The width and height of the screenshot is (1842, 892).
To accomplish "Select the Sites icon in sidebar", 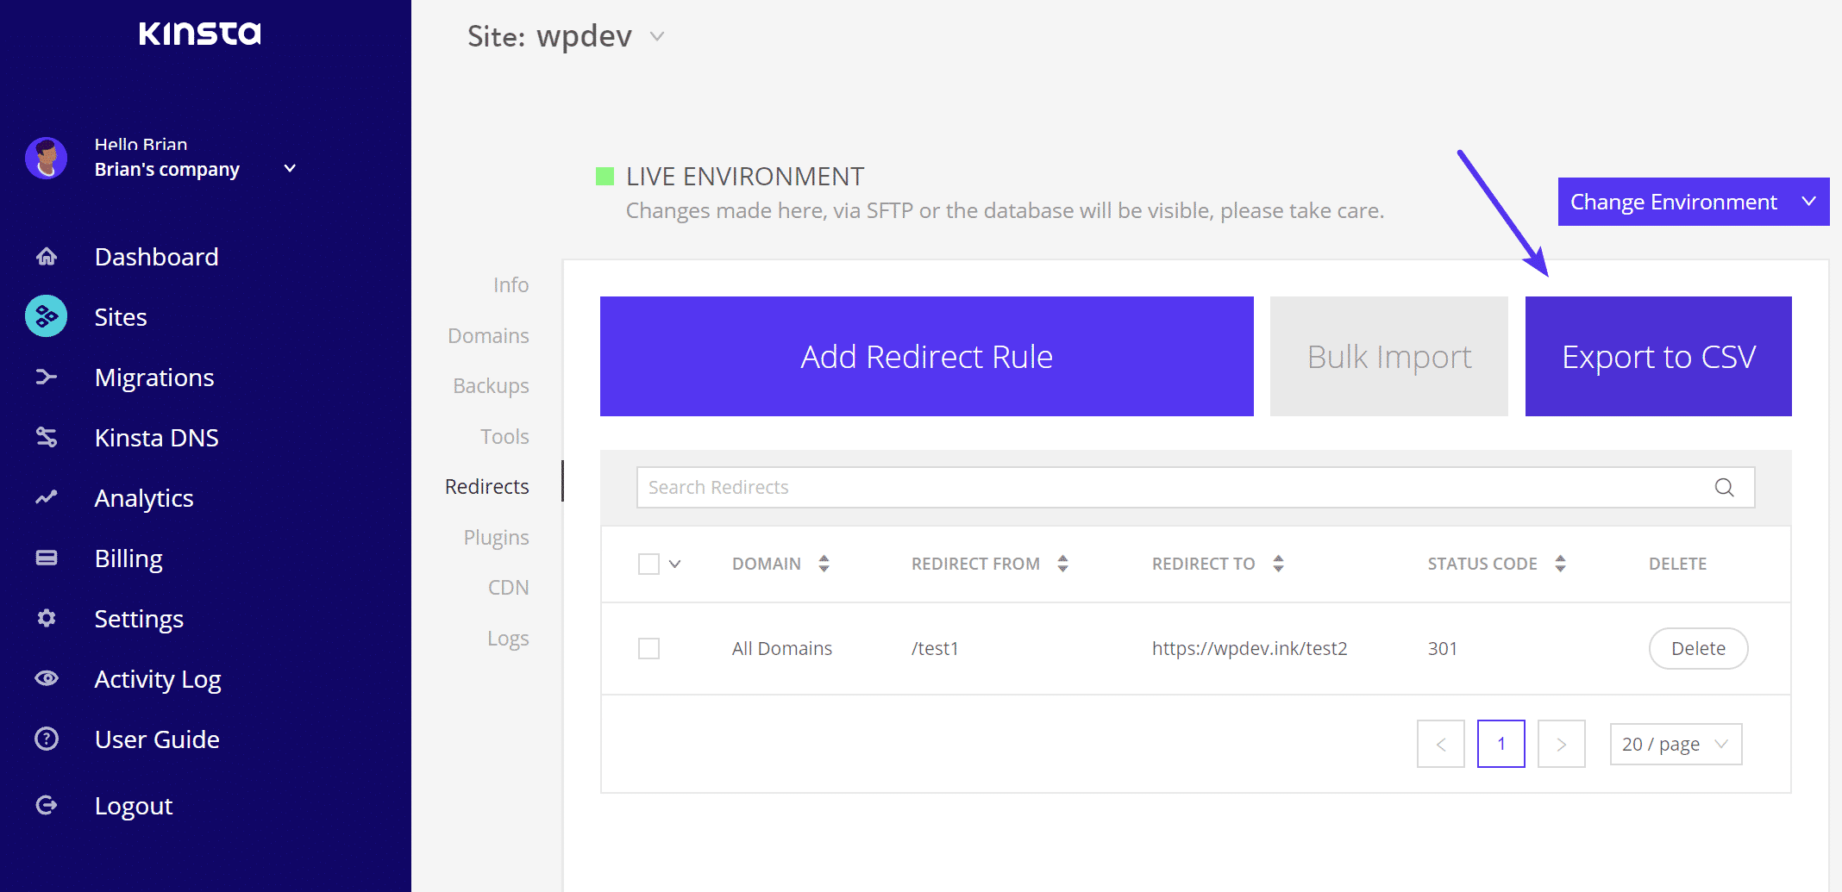I will tap(46, 316).
